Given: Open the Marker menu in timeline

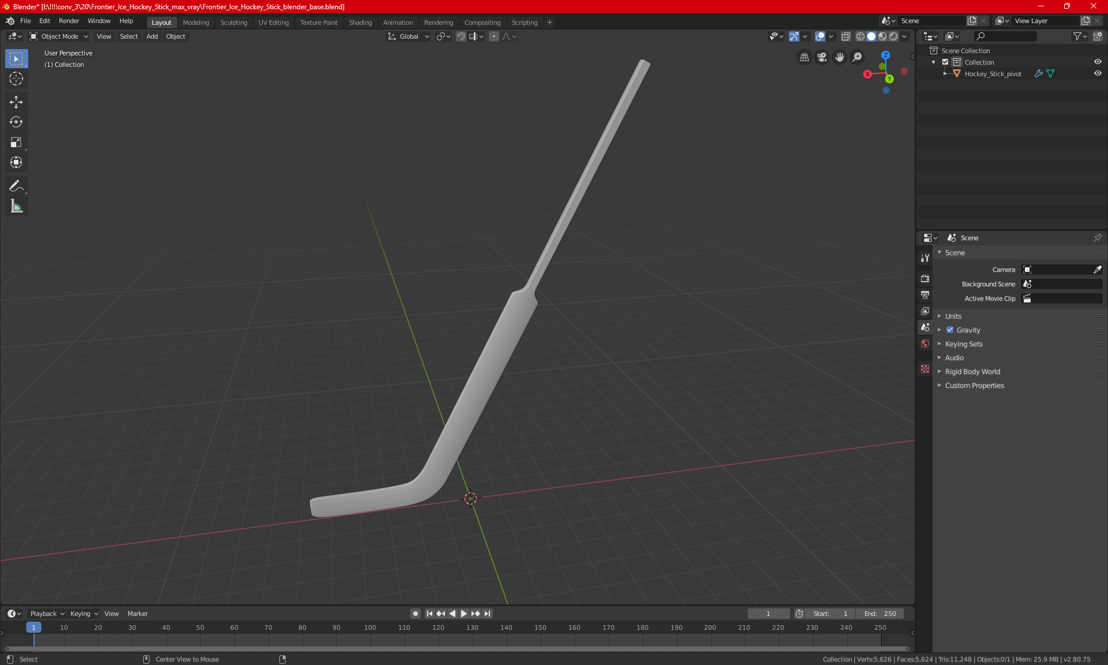Looking at the screenshot, I should (137, 614).
